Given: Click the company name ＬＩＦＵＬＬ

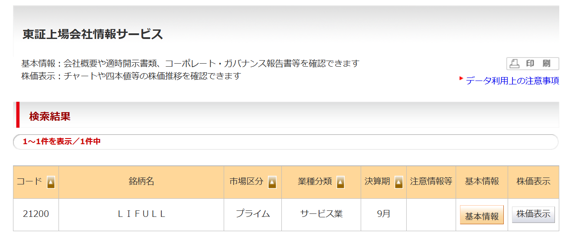Looking at the screenshot, I should (x=141, y=214).
